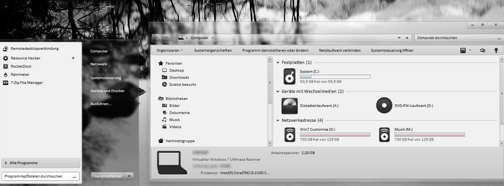Open Computer in start menu right pane

point(99,51)
